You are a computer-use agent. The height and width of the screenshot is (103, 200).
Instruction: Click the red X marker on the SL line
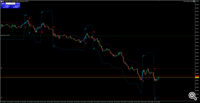tap(155, 69)
